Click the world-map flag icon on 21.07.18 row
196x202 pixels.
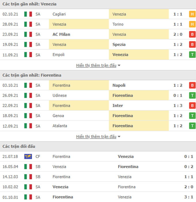tap(28, 157)
